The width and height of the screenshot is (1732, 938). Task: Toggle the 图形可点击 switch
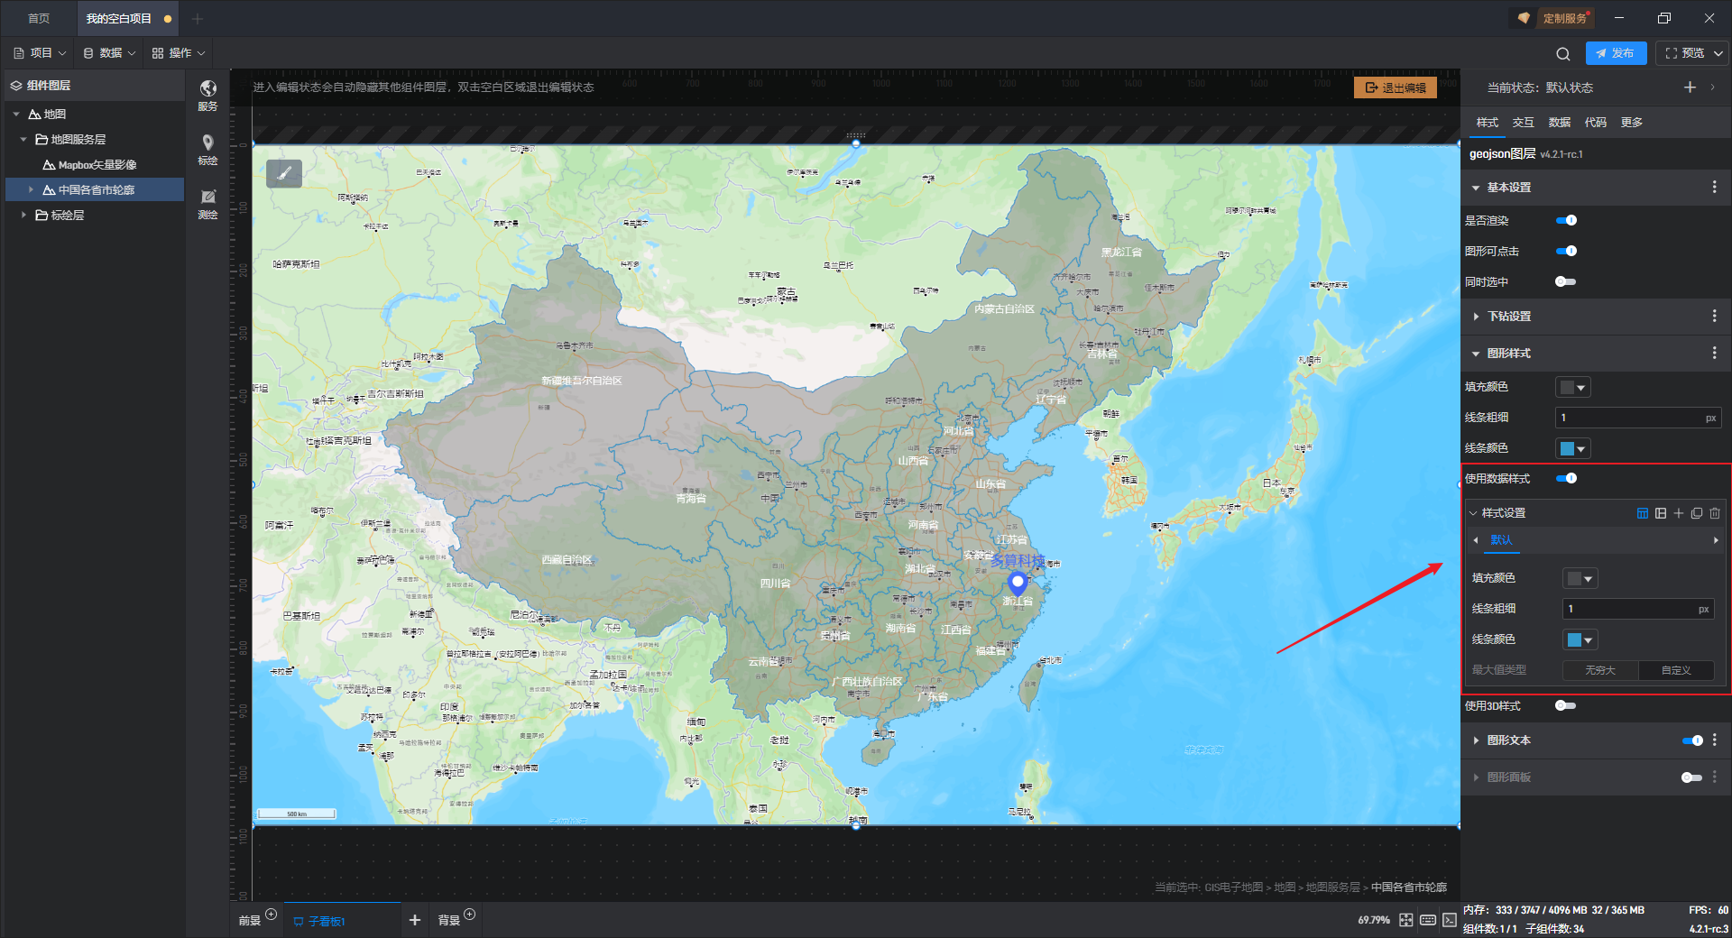[1566, 251]
